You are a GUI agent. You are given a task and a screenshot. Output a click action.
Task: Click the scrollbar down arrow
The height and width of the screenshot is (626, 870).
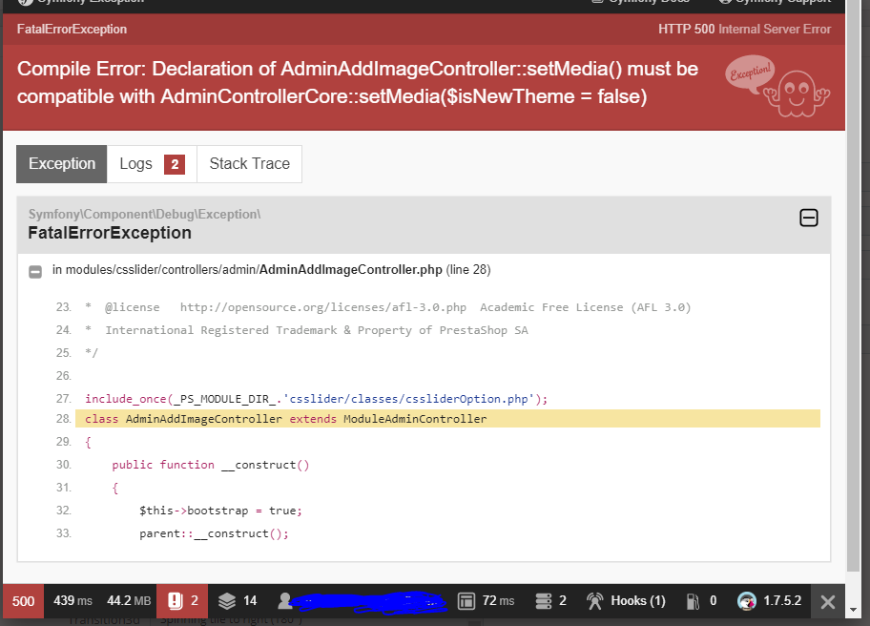tap(854, 610)
